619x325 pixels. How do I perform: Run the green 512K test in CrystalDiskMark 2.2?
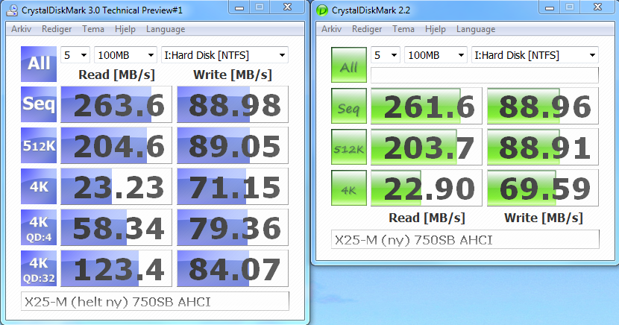click(349, 147)
